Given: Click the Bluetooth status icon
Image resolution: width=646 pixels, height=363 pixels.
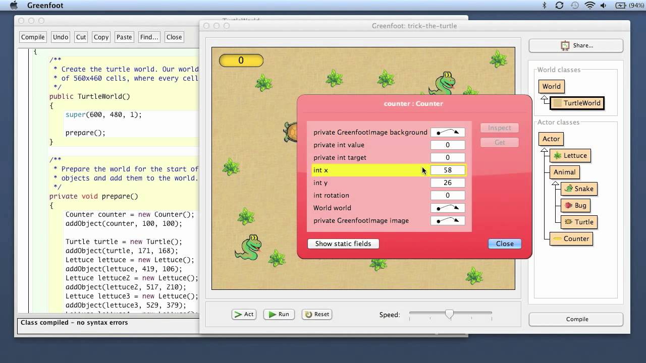Looking at the screenshot, I should [x=545, y=6].
